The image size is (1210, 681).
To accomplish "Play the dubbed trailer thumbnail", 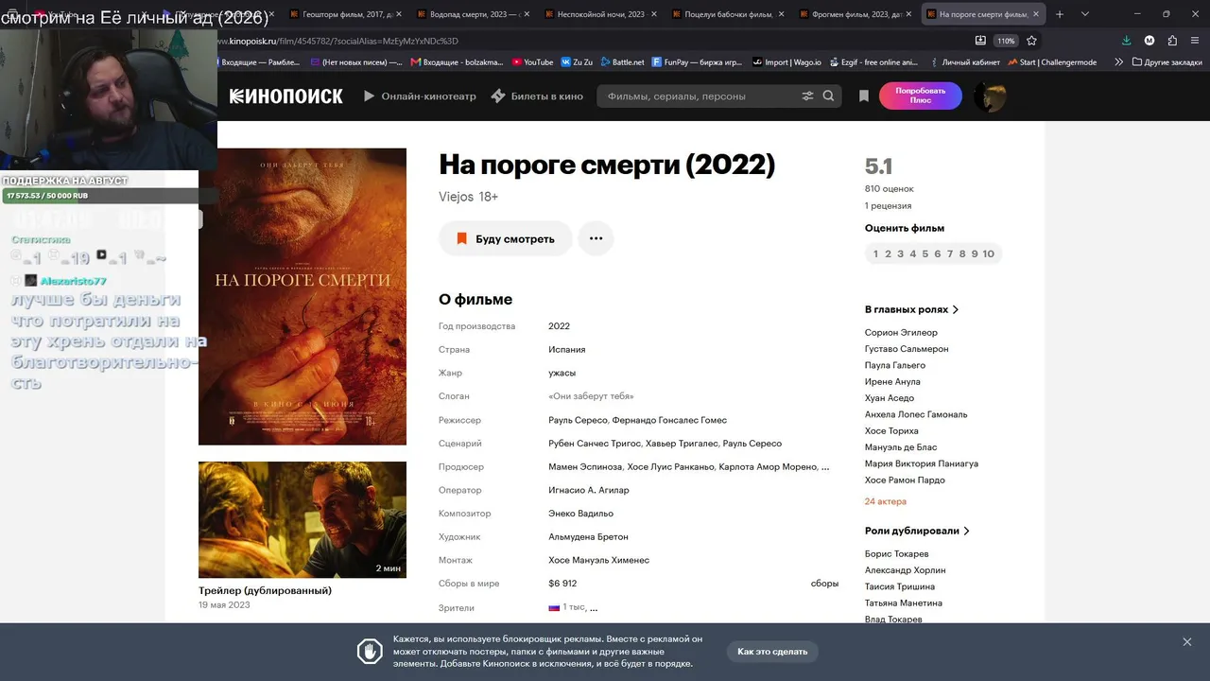I will click(x=302, y=519).
